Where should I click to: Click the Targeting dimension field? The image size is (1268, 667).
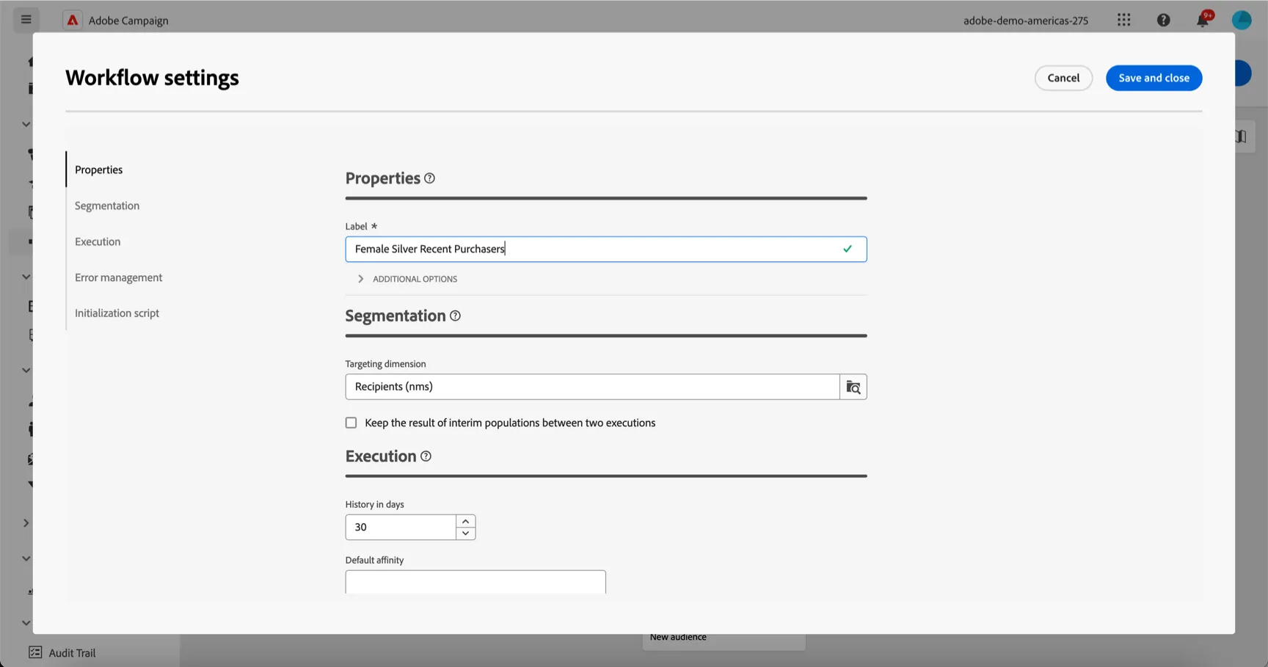(592, 387)
